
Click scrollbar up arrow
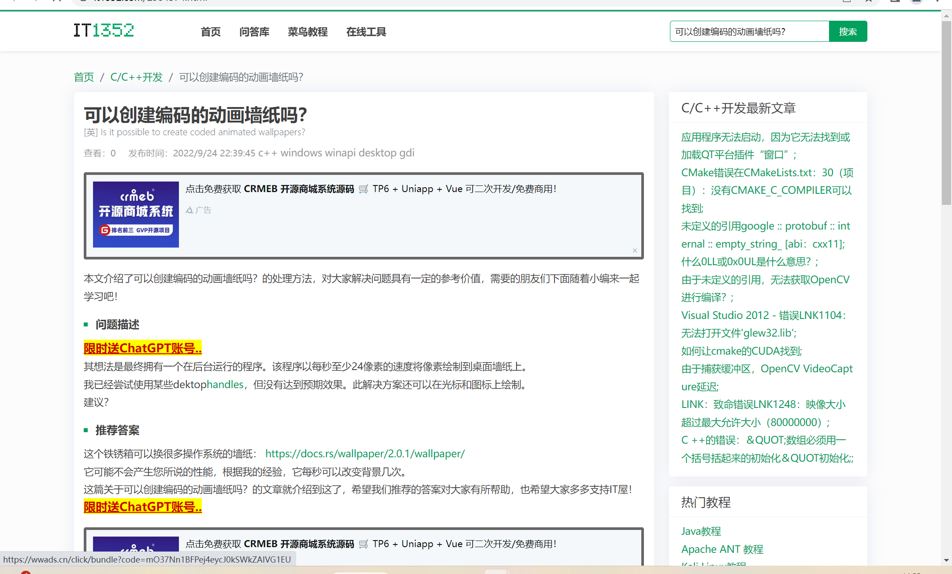click(946, 16)
